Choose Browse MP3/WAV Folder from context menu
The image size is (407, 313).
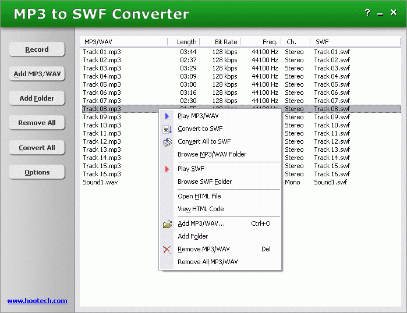click(212, 154)
